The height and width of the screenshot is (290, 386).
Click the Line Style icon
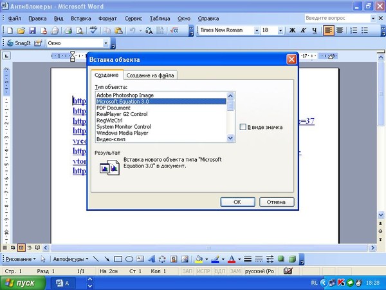248,259
